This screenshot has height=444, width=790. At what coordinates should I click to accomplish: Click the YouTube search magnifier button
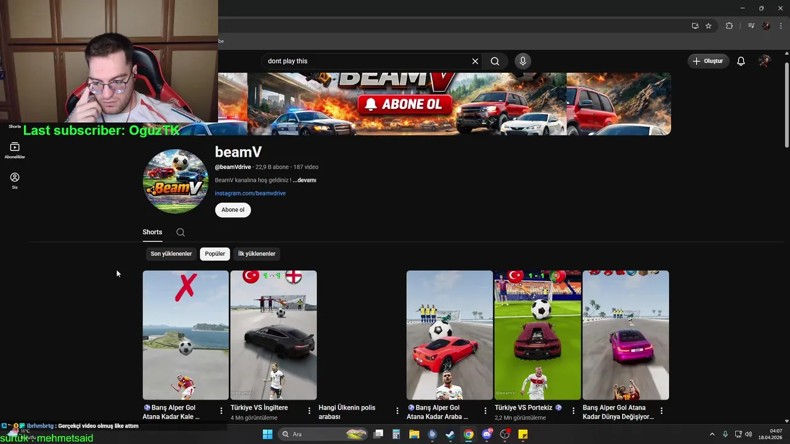pos(495,61)
